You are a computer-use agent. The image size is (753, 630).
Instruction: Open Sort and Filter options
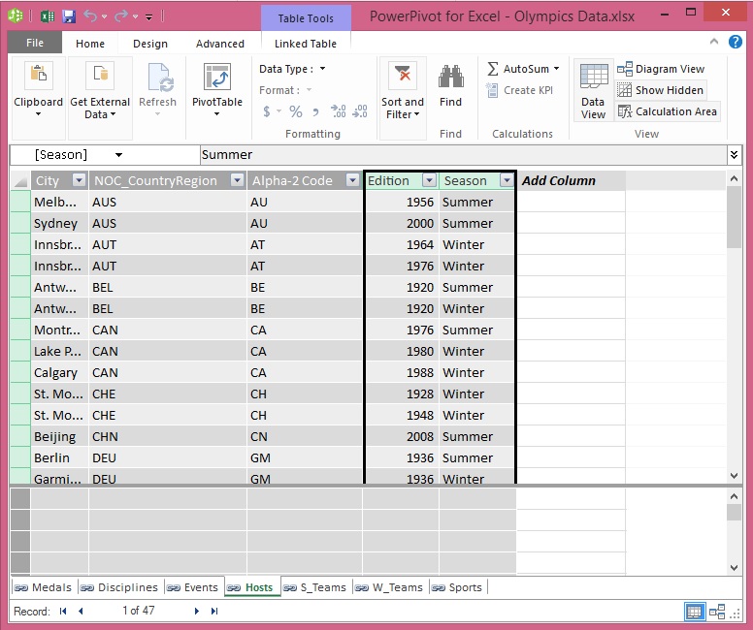(x=403, y=91)
